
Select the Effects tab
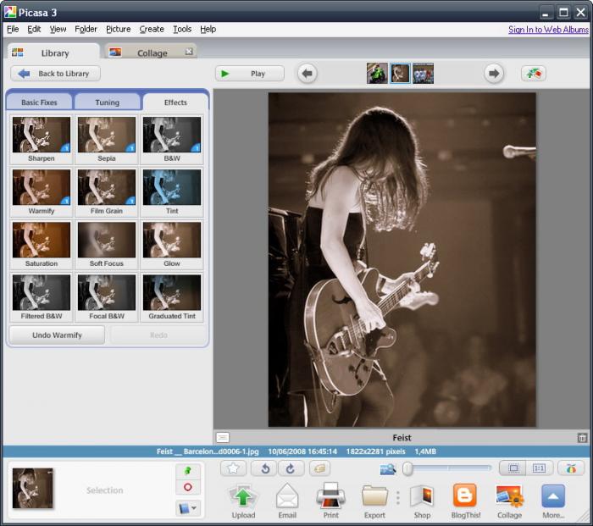click(x=175, y=102)
